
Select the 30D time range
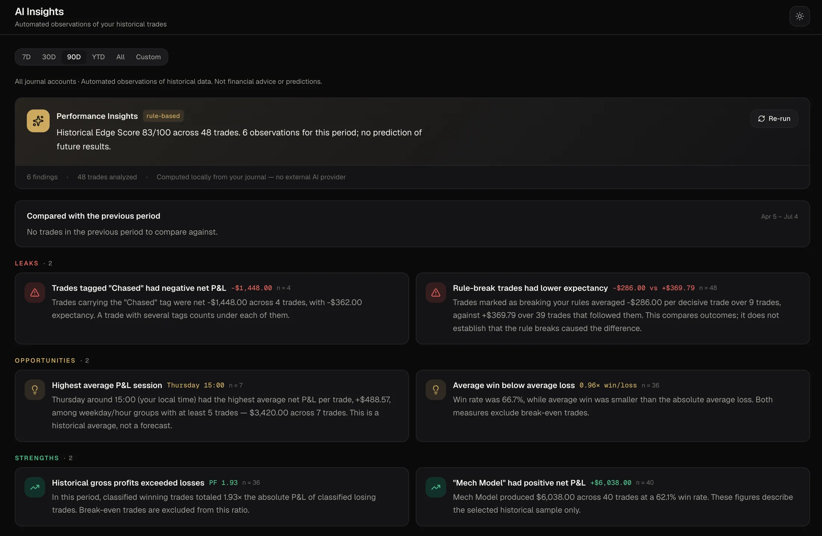[49, 57]
